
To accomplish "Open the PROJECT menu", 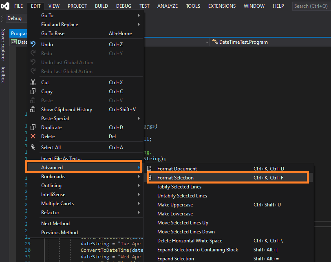I will (77, 6).
